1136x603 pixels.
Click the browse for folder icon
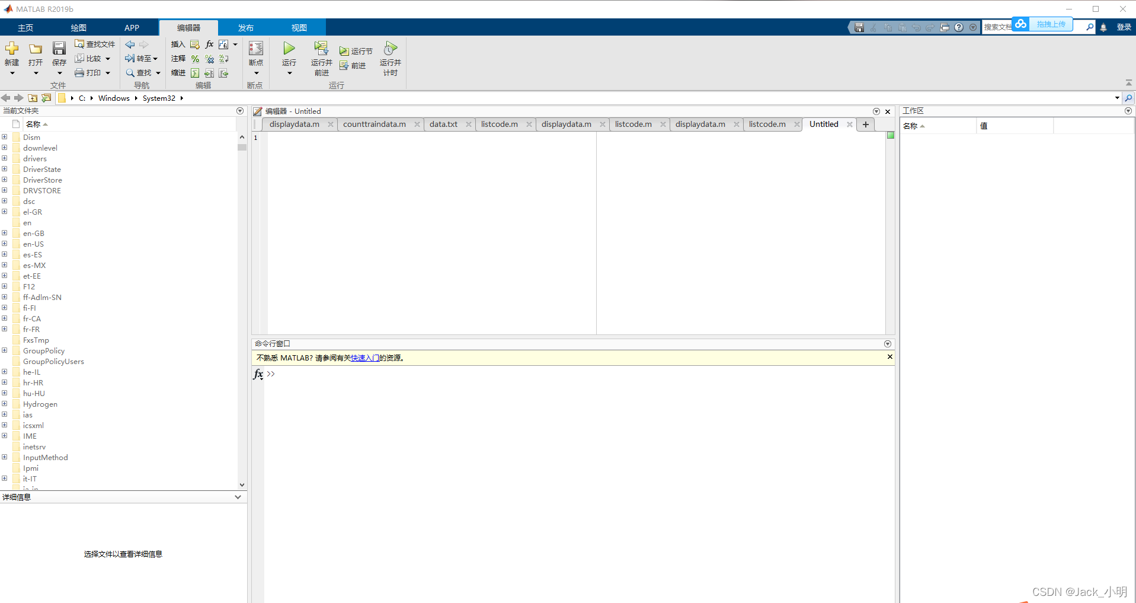pos(46,98)
